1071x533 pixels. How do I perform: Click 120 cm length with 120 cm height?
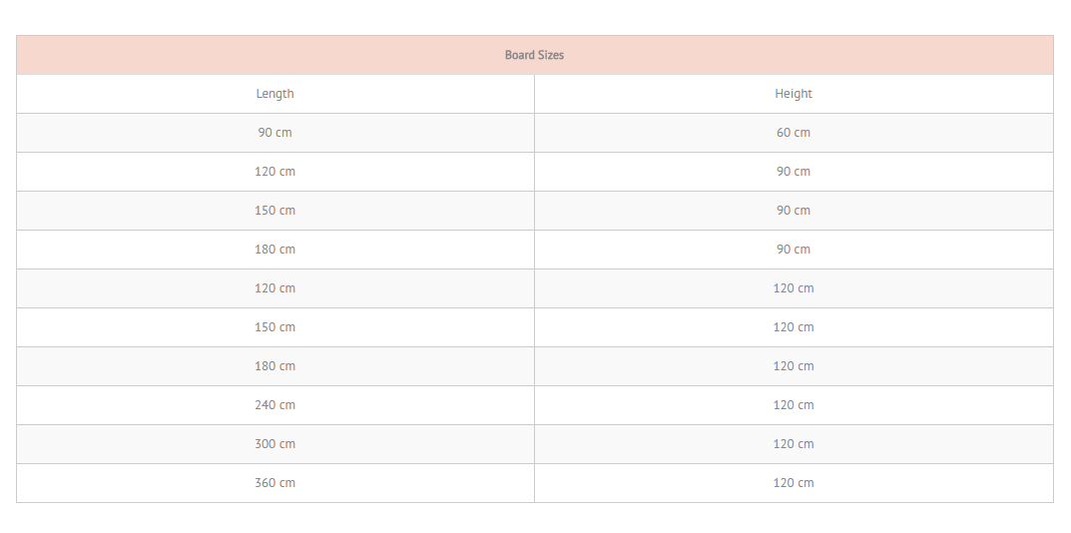pos(275,288)
